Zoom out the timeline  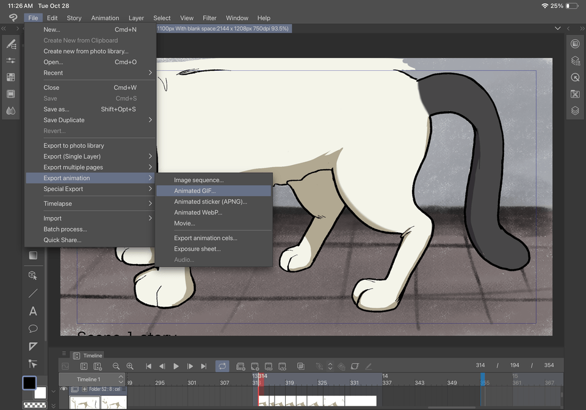click(x=116, y=366)
